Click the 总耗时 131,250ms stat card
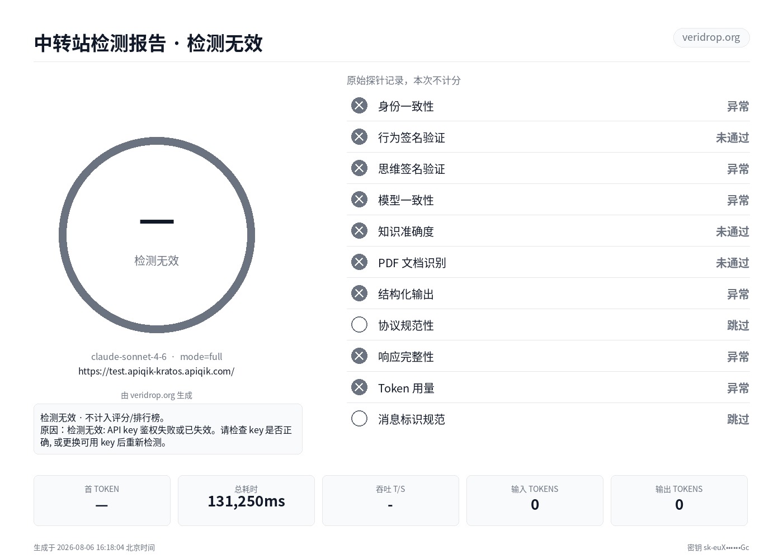This screenshot has width=783, height=559. (x=246, y=500)
